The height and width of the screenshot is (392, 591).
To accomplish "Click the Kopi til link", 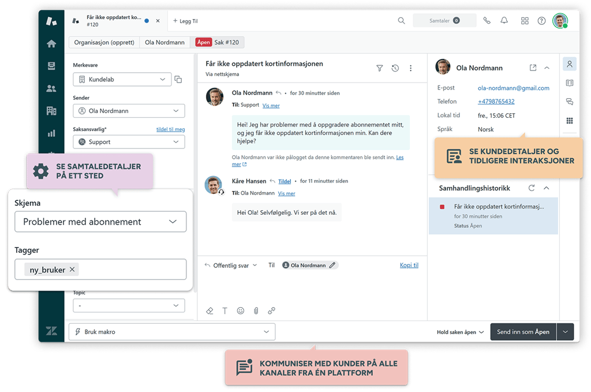I will pos(409,265).
